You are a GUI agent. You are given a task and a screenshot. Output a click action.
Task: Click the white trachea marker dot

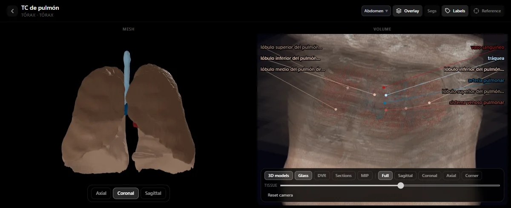[x=386, y=95]
